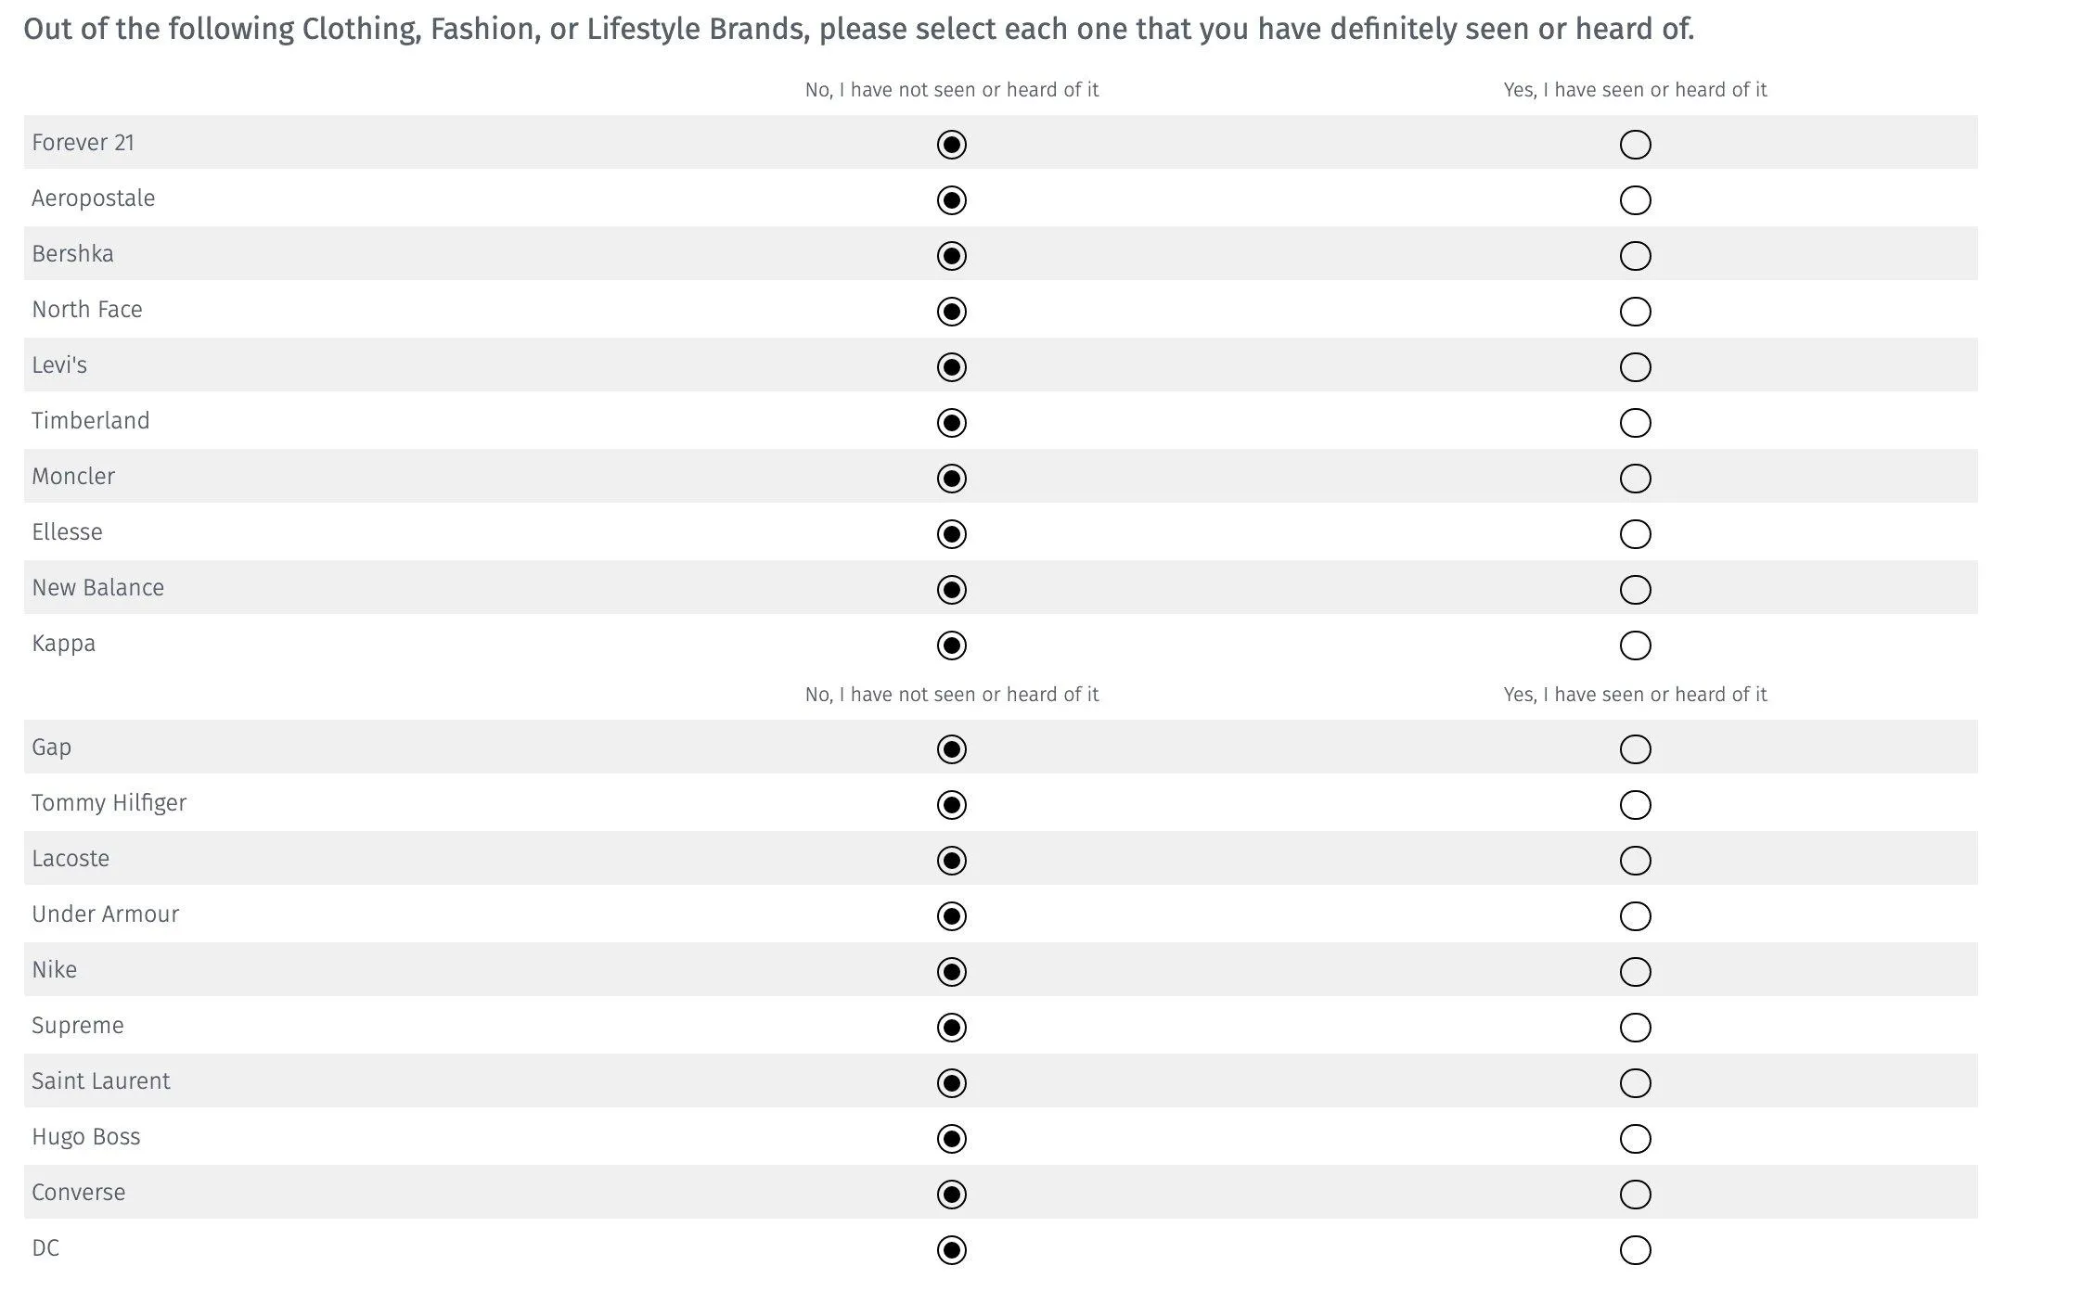2082x1291 pixels.
Task: Select Yes for Lacoste
Action: 1635,861
